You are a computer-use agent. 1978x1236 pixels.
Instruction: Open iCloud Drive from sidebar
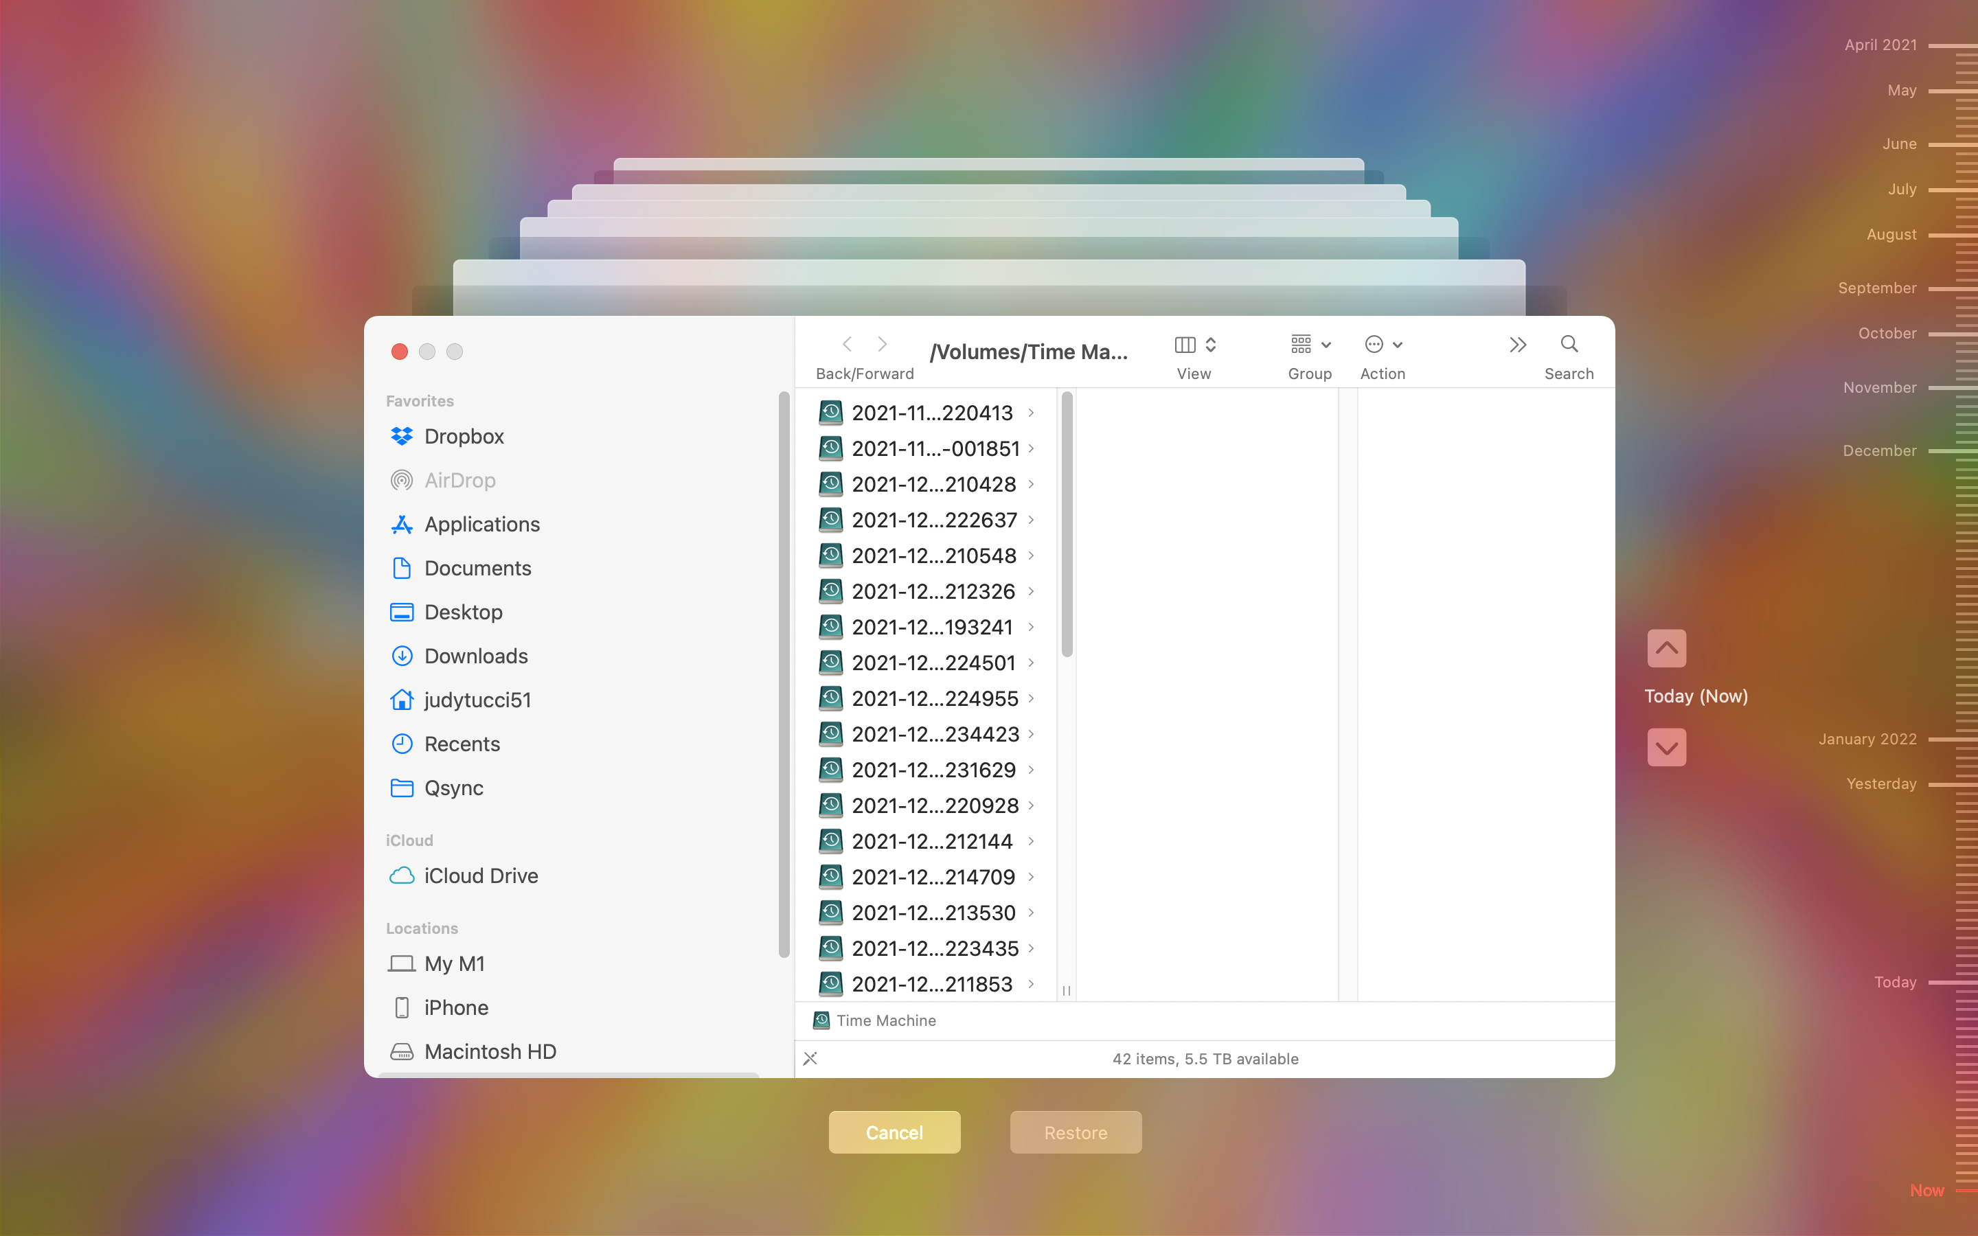481,875
